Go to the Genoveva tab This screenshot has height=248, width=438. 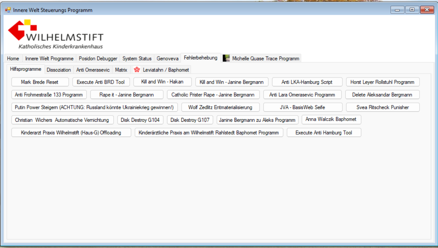(167, 59)
